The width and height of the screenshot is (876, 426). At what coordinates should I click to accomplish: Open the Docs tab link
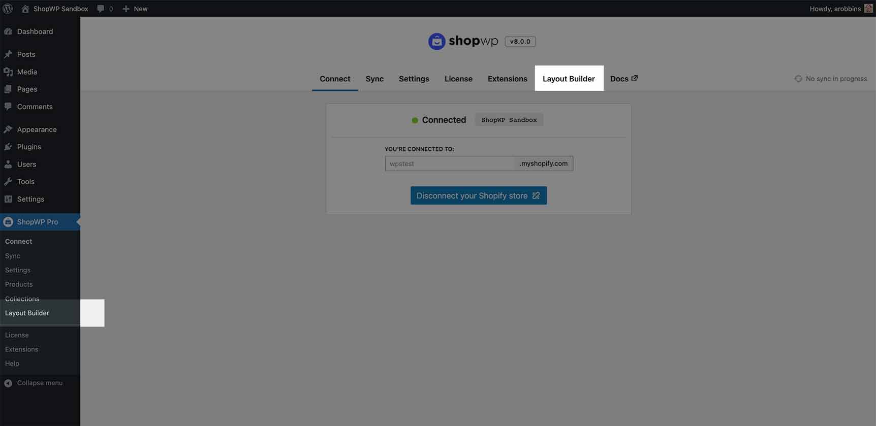(x=623, y=79)
